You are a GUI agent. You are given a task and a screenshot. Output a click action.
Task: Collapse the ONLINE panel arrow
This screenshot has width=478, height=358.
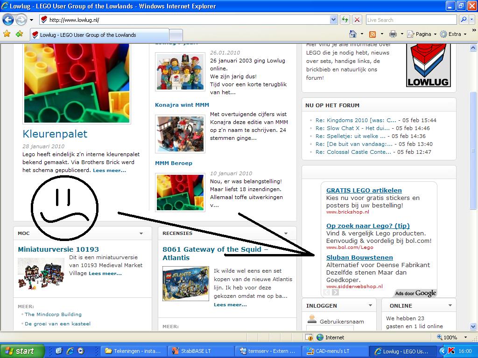pyautogui.click(x=450, y=305)
